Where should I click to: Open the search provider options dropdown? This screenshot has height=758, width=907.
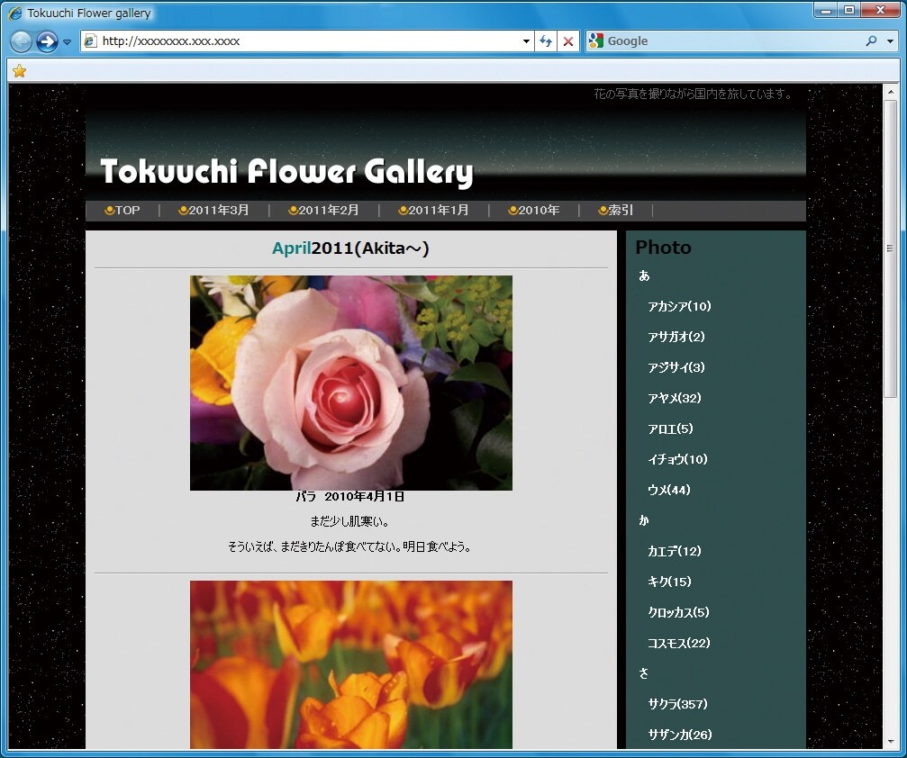[890, 41]
